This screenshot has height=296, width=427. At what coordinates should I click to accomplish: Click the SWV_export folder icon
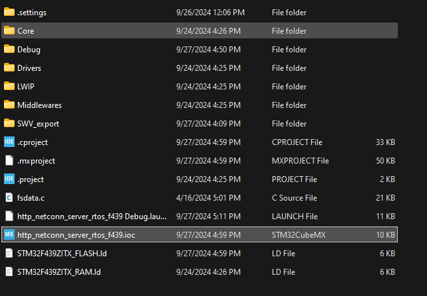coord(9,123)
